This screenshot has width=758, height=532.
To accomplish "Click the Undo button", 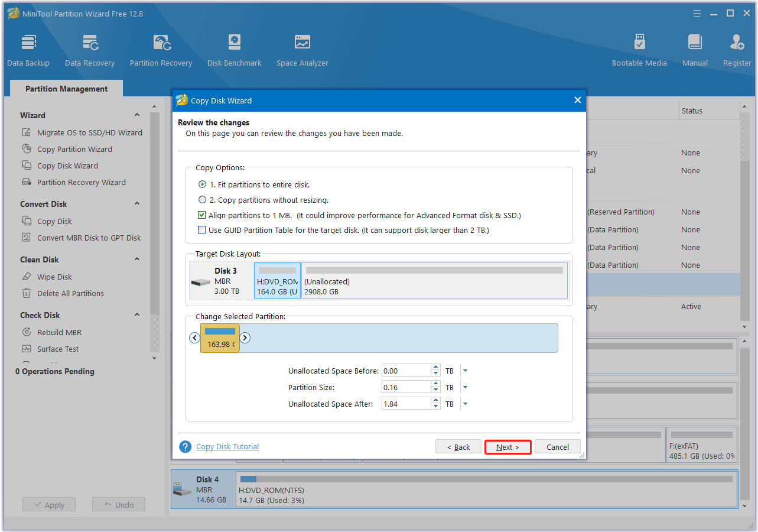I will tap(119, 505).
